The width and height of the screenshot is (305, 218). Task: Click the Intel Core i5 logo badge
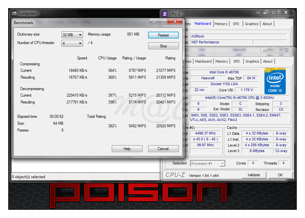point(275,81)
